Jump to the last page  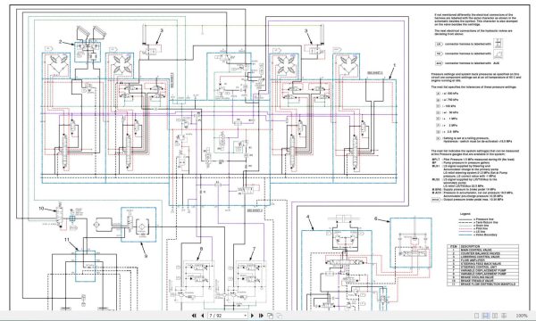(261, 316)
